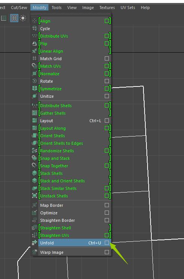This screenshot has height=279, width=184.
Task: Toggle the grid display toolbar icon
Action: [14, 18]
